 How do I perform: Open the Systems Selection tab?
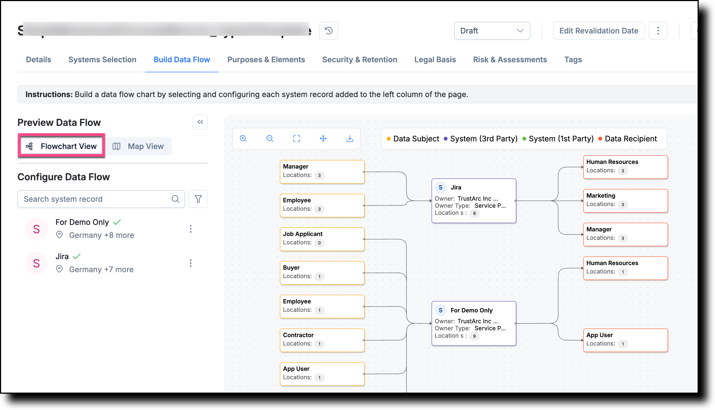[x=102, y=60]
